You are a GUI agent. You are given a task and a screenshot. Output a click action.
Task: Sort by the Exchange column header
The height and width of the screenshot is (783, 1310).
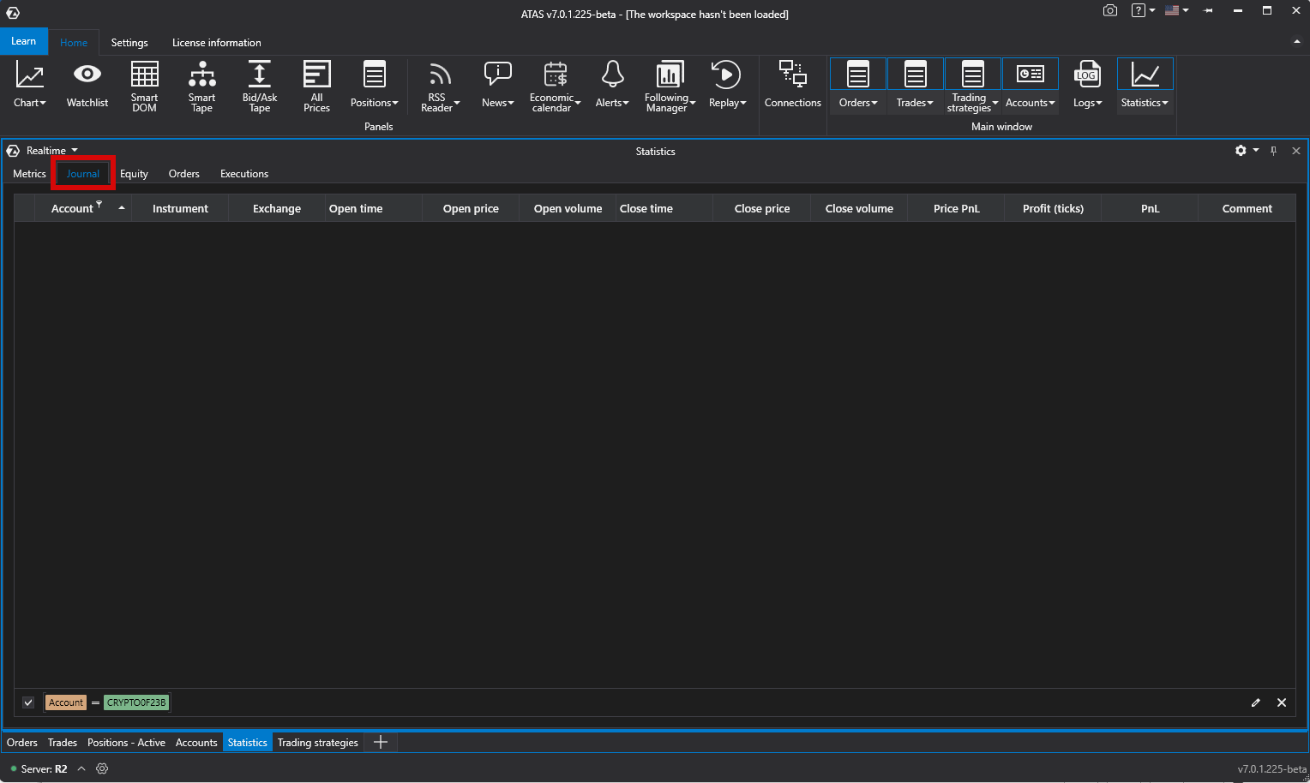point(277,208)
